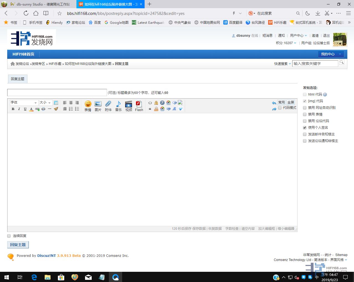The width and height of the screenshot is (354, 282).
Task: Click the Flash insert icon
Action: 139,106
